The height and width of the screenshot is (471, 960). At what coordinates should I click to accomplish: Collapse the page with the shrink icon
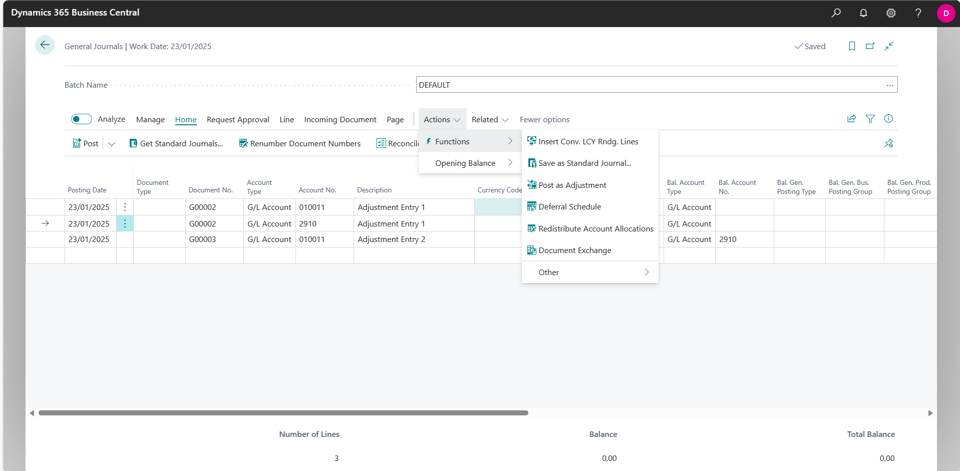(889, 46)
